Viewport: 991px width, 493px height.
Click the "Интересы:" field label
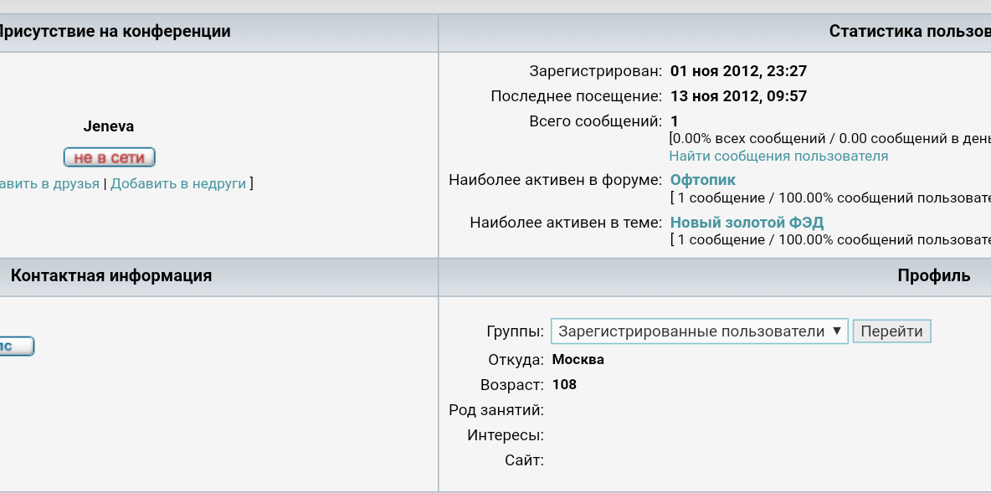click(506, 435)
